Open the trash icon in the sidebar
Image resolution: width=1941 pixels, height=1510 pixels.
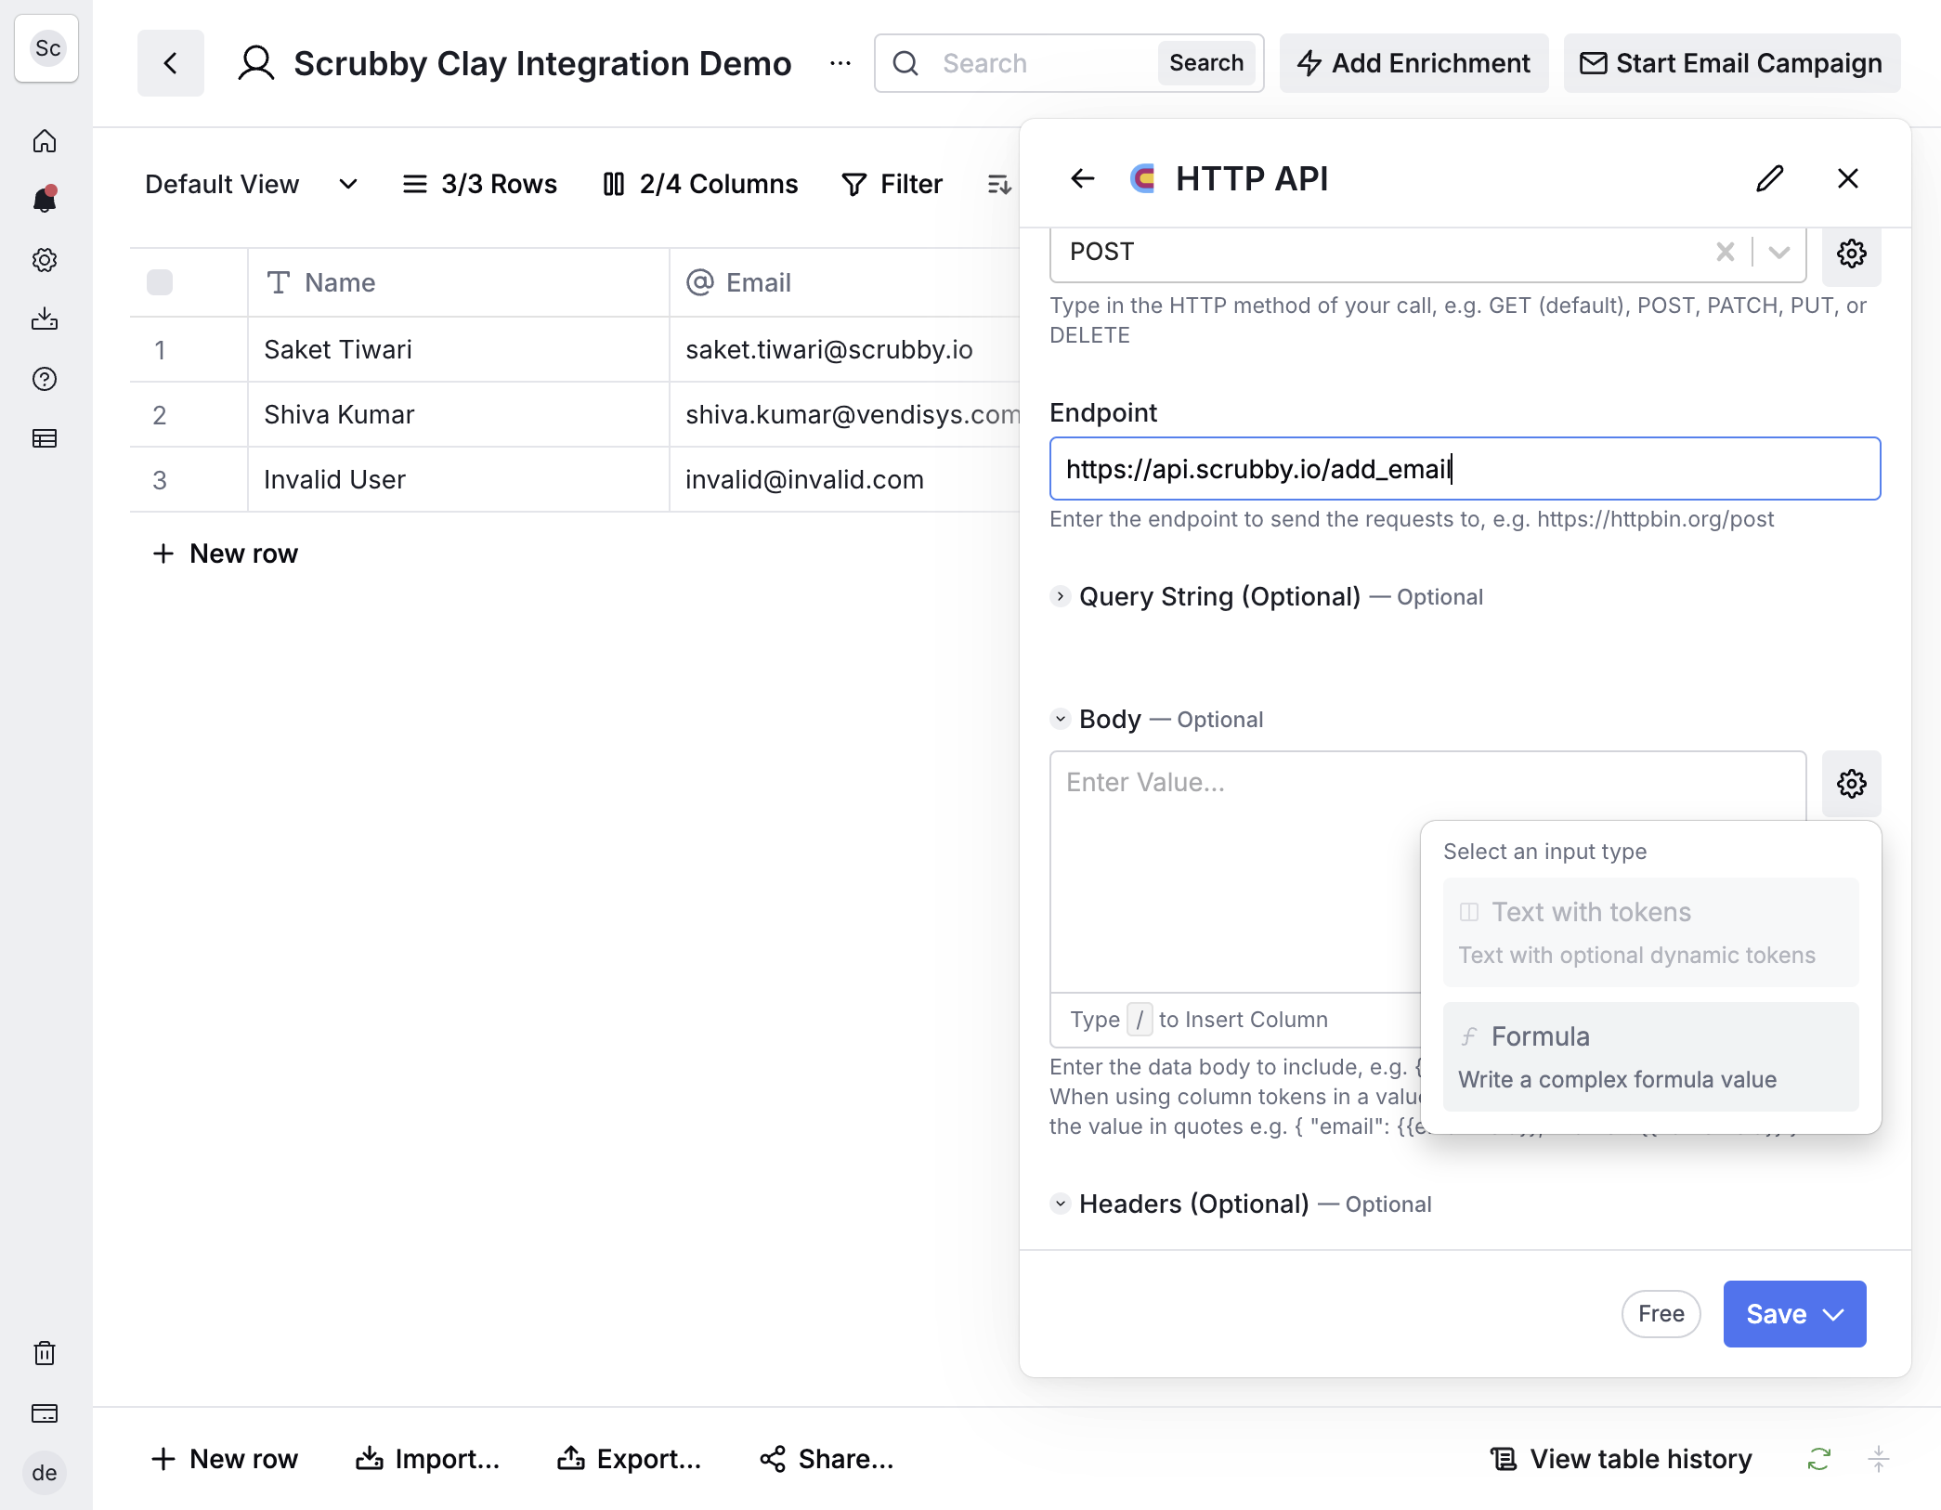[x=45, y=1353]
